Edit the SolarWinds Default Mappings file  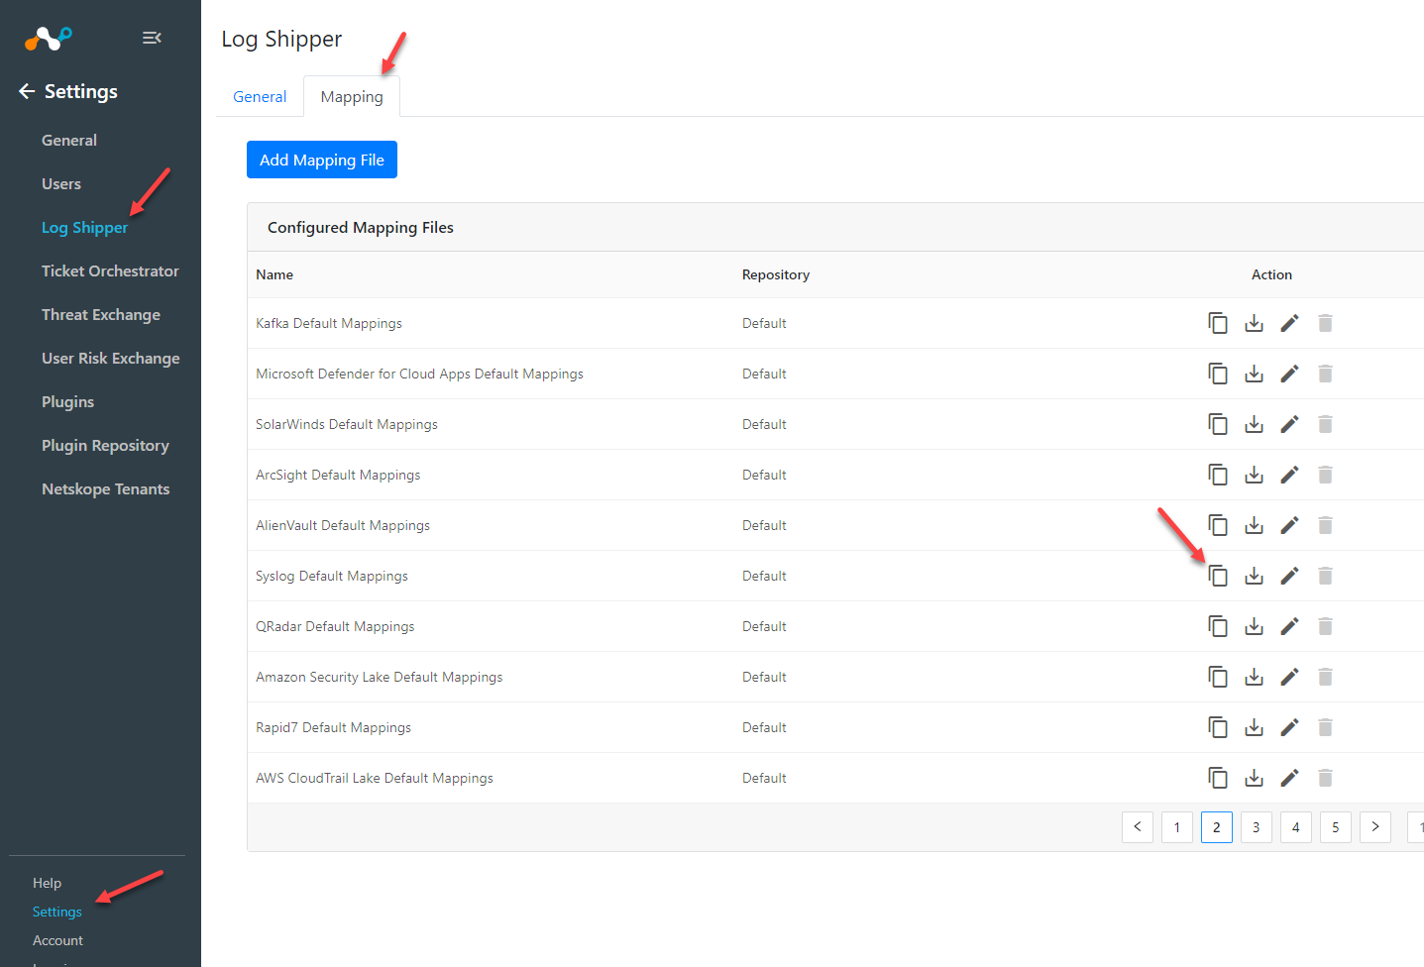pos(1289,424)
